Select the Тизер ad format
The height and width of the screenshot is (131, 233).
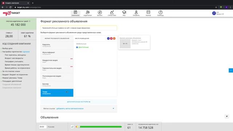pyautogui.click(x=57, y=93)
